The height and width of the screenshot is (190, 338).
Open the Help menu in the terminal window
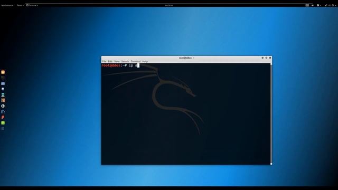(145, 61)
